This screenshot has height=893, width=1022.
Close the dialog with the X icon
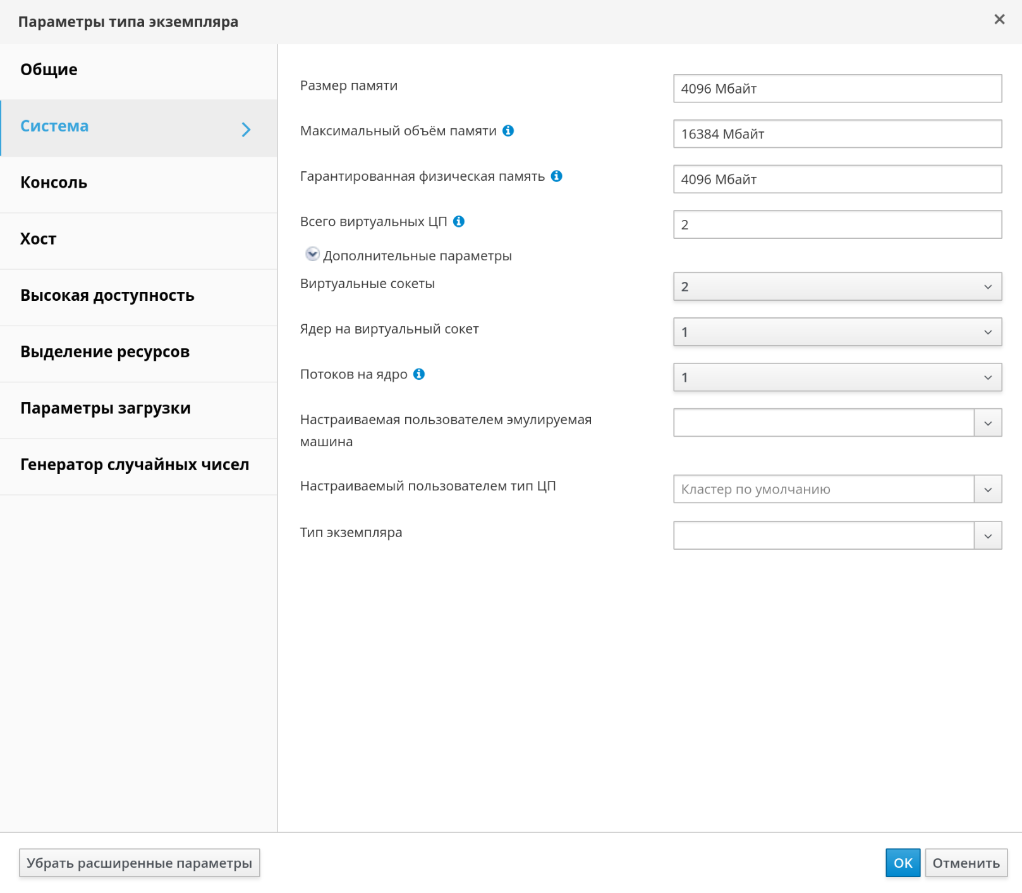coord(999,20)
